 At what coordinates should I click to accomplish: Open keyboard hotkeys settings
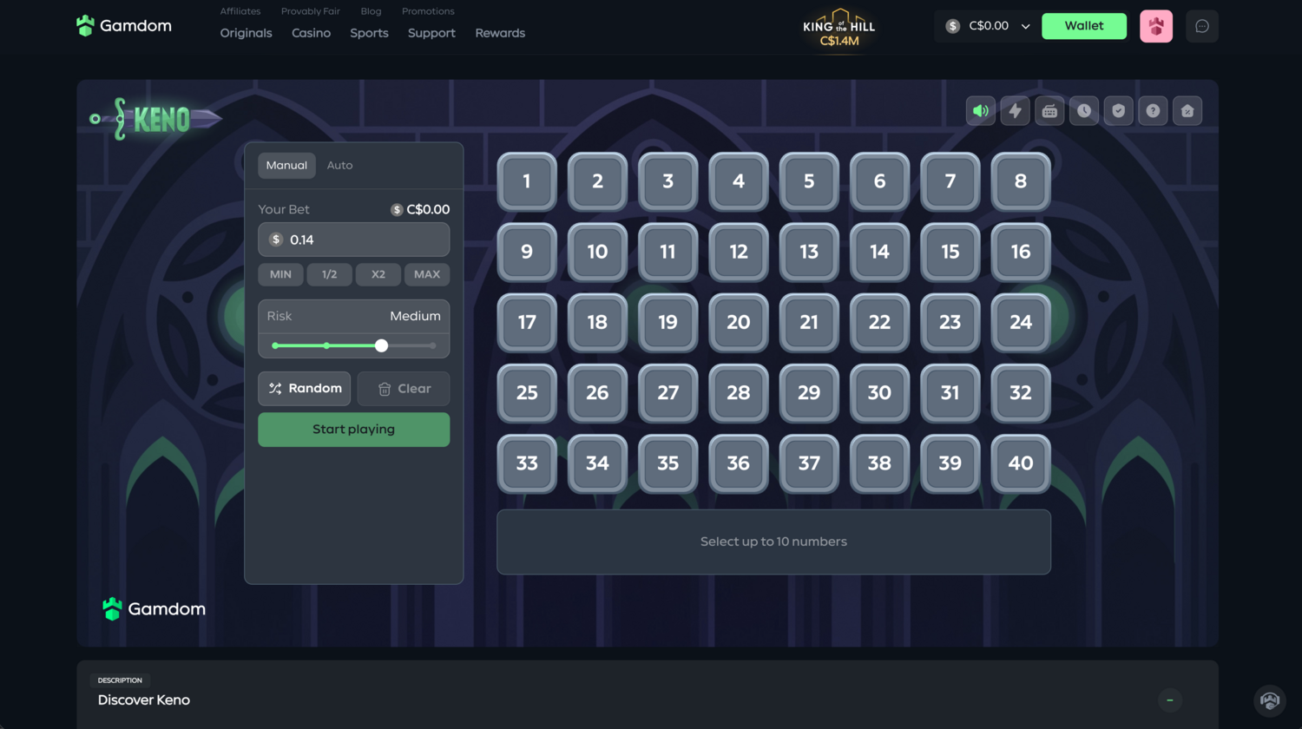1049,111
